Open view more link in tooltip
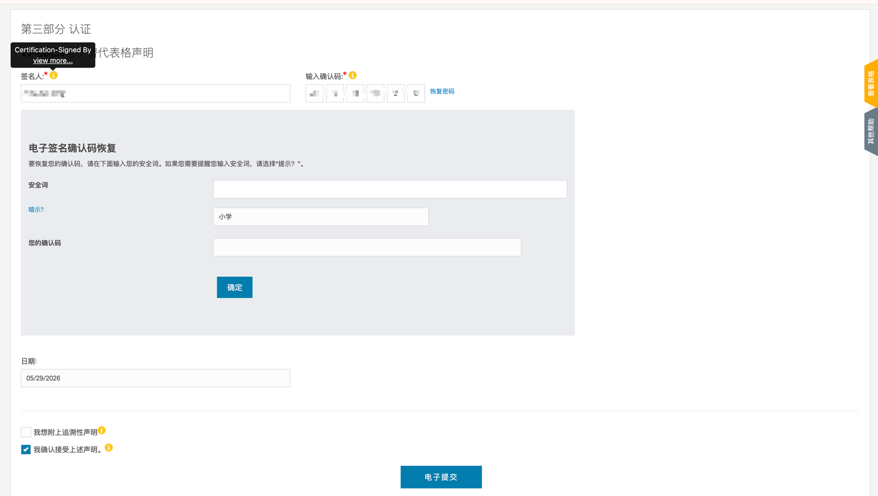This screenshot has height=496, width=878. pyautogui.click(x=53, y=60)
